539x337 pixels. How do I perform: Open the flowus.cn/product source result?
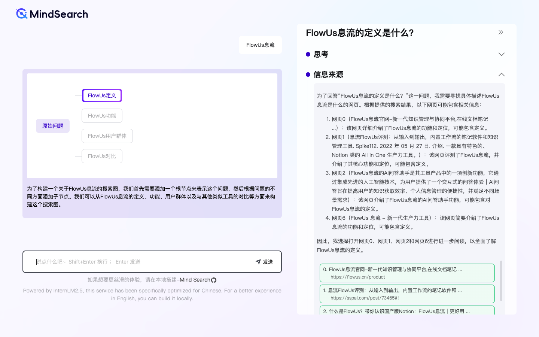(x=407, y=273)
